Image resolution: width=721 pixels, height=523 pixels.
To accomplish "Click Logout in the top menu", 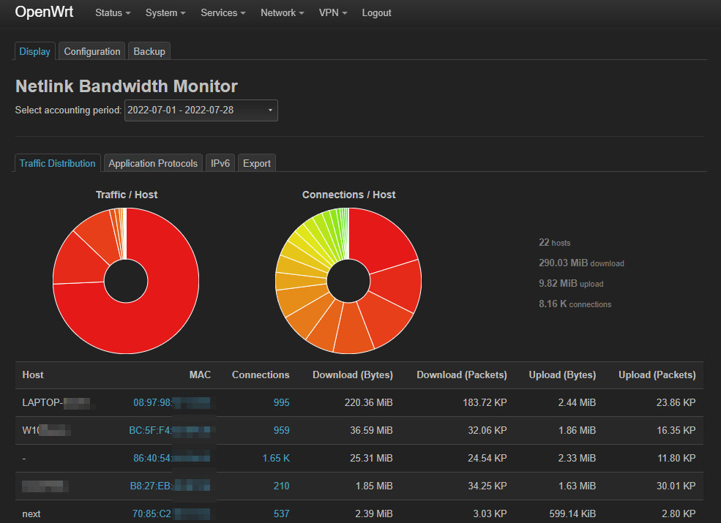I will coord(376,12).
